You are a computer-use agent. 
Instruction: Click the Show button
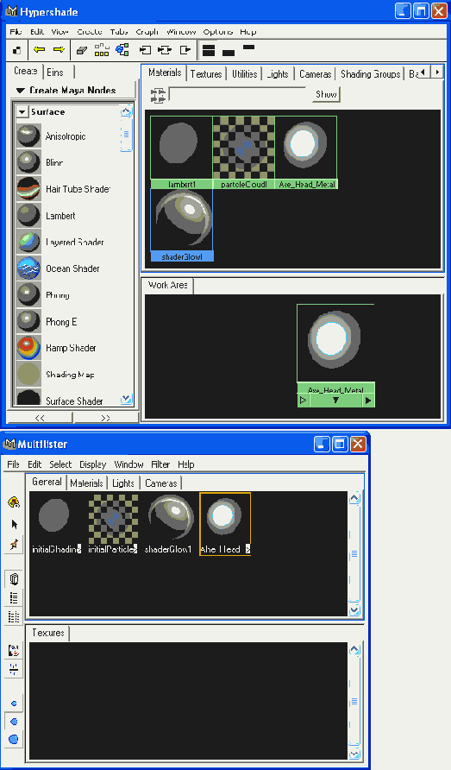(x=326, y=94)
